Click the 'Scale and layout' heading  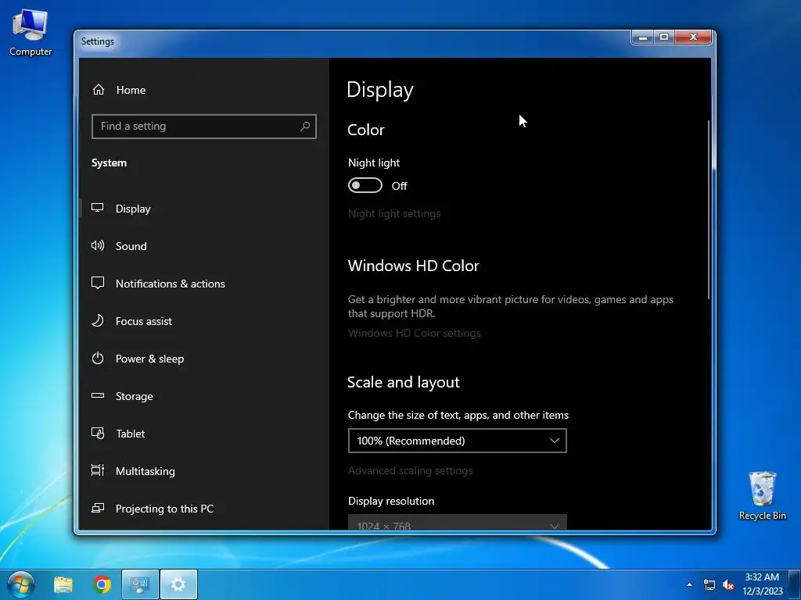pyautogui.click(x=403, y=382)
